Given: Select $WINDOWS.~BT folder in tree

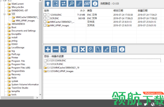Looking at the screenshot, I should coord(20,10).
